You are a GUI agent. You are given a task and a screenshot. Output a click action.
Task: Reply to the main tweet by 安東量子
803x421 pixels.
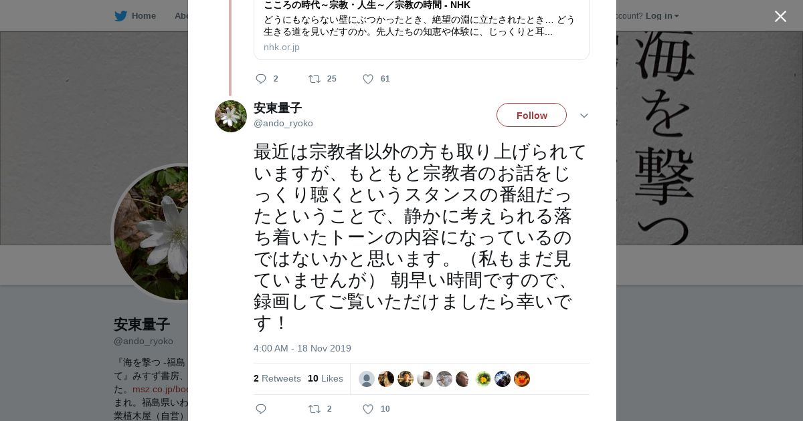click(x=261, y=409)
